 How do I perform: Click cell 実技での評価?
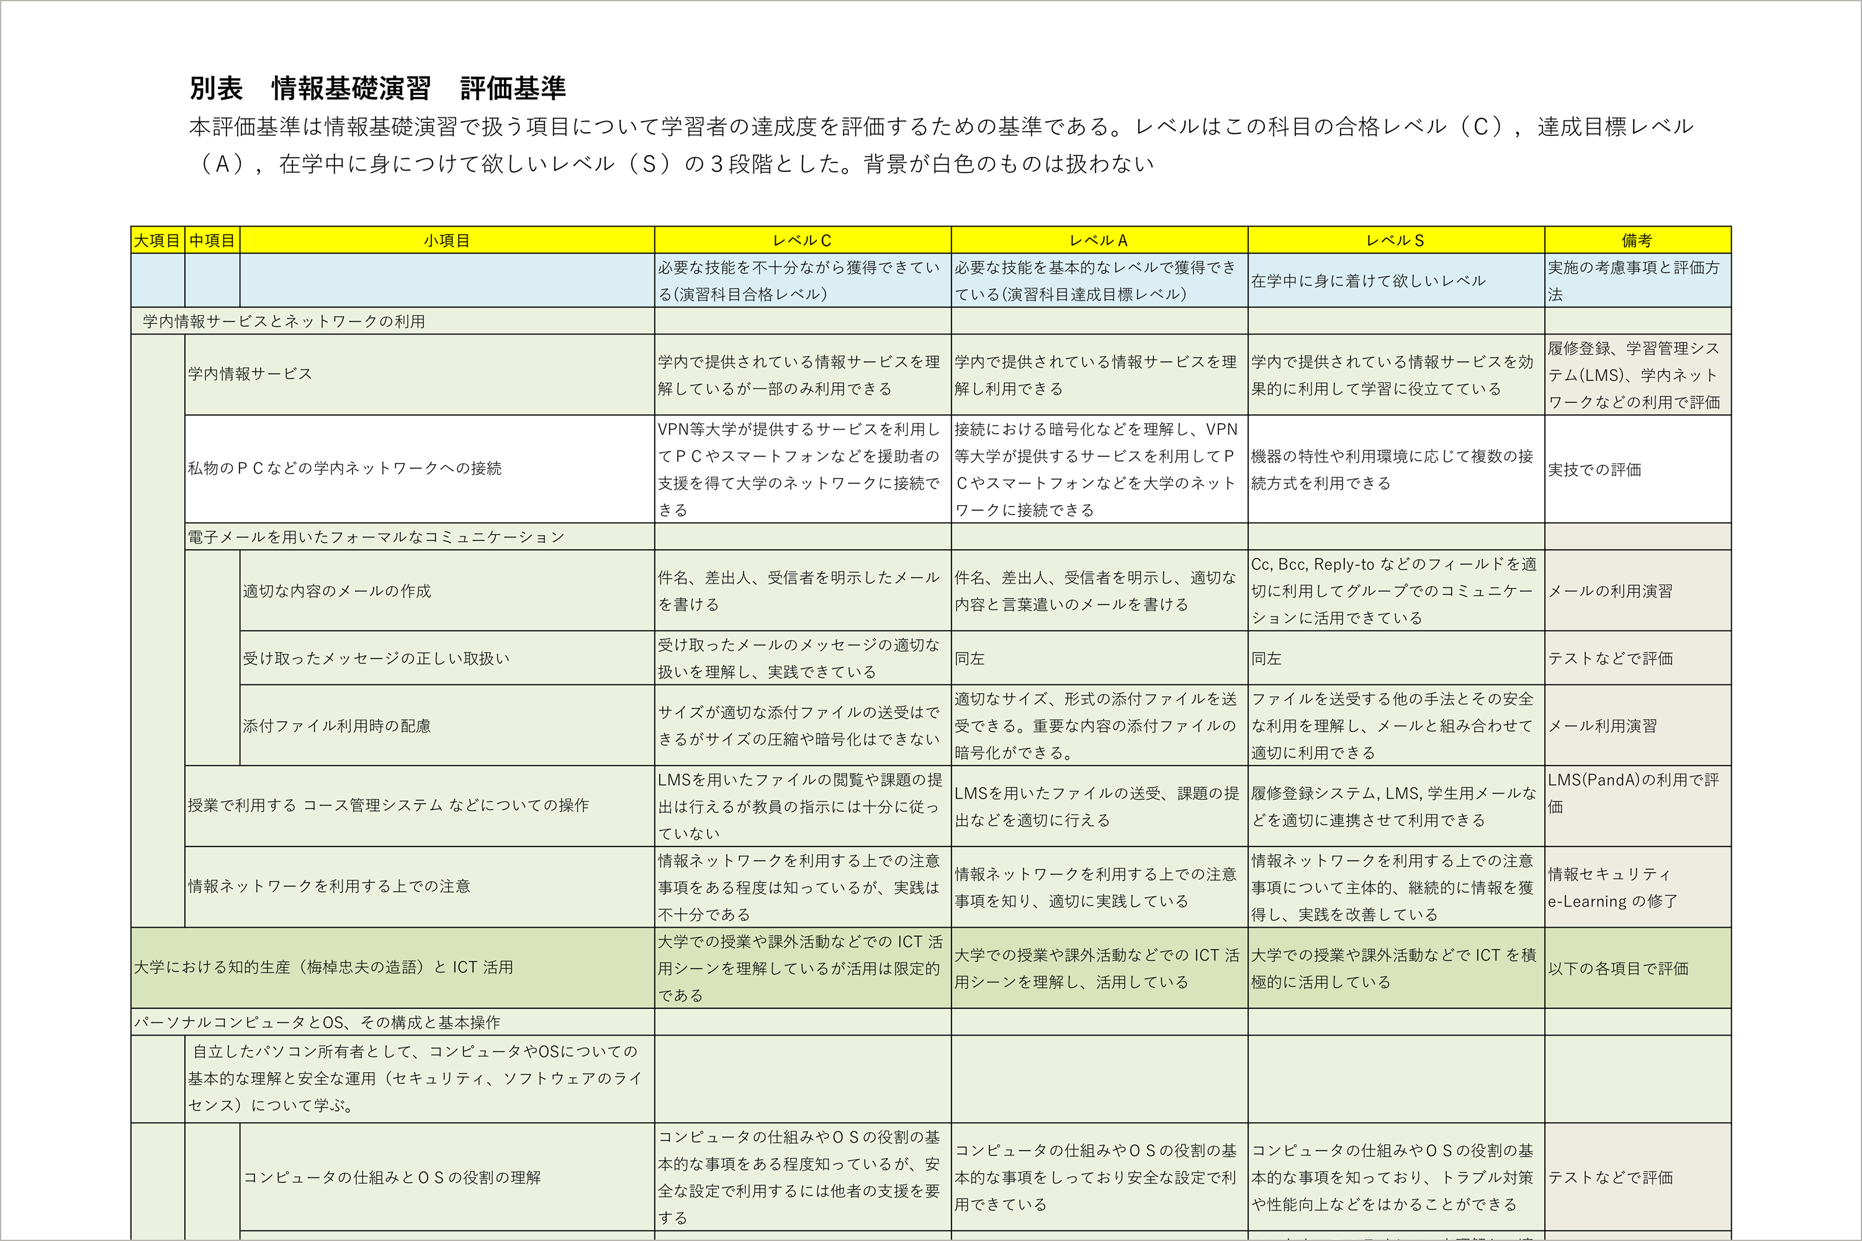[x=1638, y=468]
